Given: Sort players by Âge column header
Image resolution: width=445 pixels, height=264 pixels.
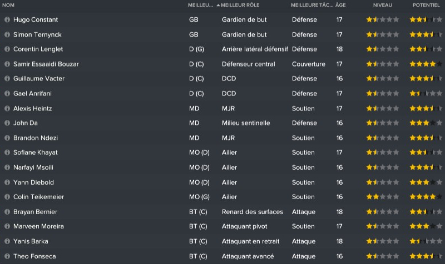Looking at the screenshot, I should 341,5.
